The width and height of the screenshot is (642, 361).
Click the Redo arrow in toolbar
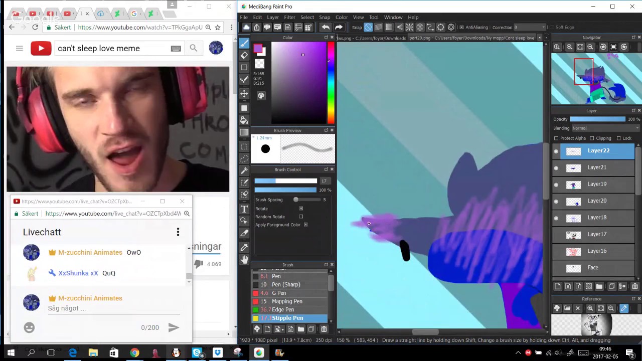coord(339,27)
